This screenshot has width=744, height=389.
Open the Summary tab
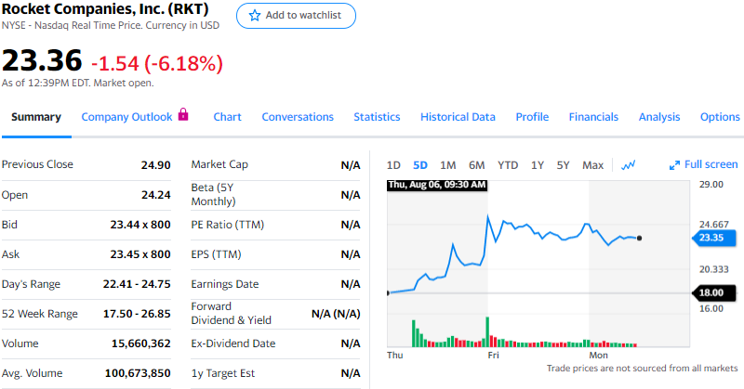point(36,117)
